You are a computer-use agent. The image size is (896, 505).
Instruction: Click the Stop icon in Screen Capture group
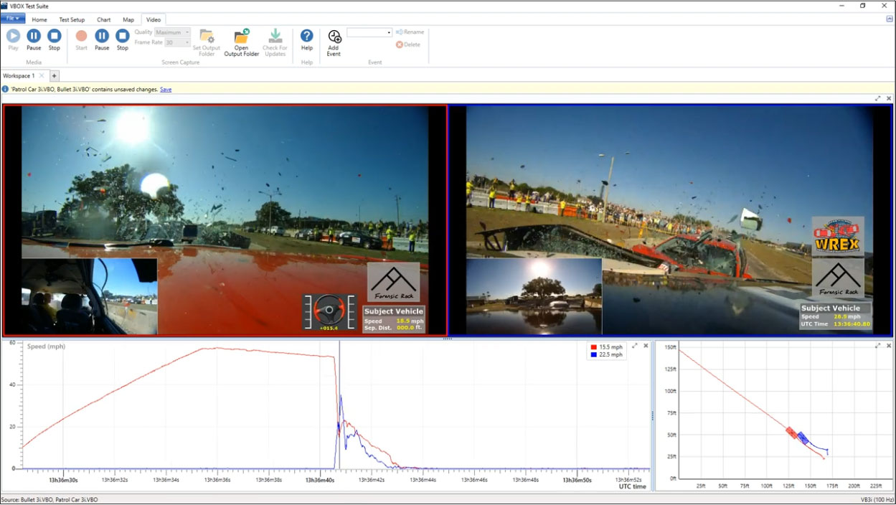click(122, 37)
